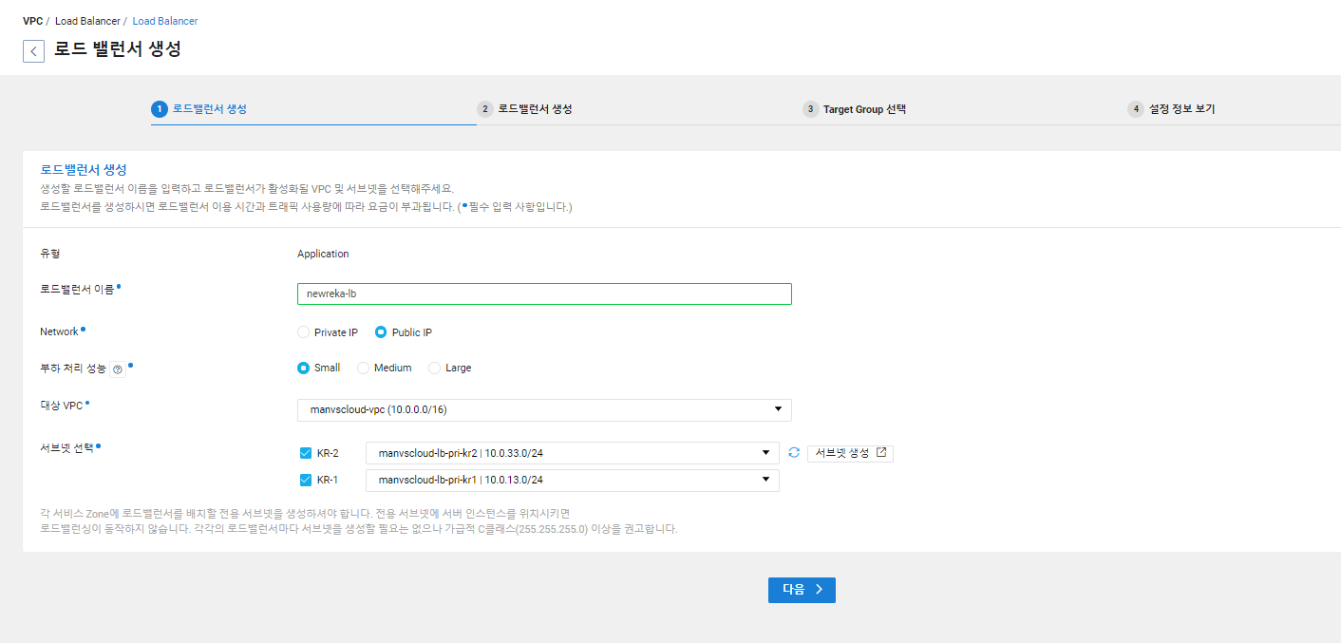
Task: Uncheck the KR-2 subnet checkbox
Action: (305, 452)
